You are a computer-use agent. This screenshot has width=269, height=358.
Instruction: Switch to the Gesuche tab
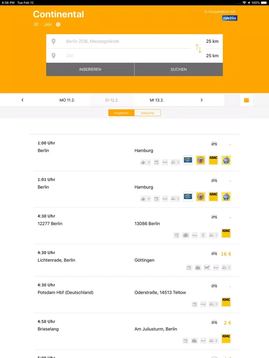click(x=147, y=113)
